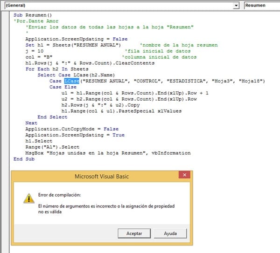This screenshot has width=280, height=253.
Task: Click the 'Range("A1").Select' line
Action: coord(52,147)
